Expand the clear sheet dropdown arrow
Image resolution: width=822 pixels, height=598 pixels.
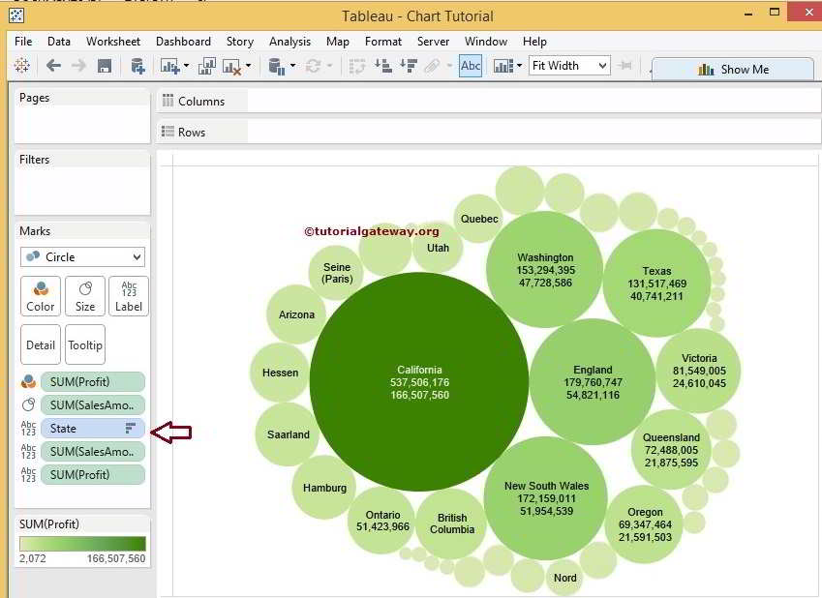tap(249, 66)
